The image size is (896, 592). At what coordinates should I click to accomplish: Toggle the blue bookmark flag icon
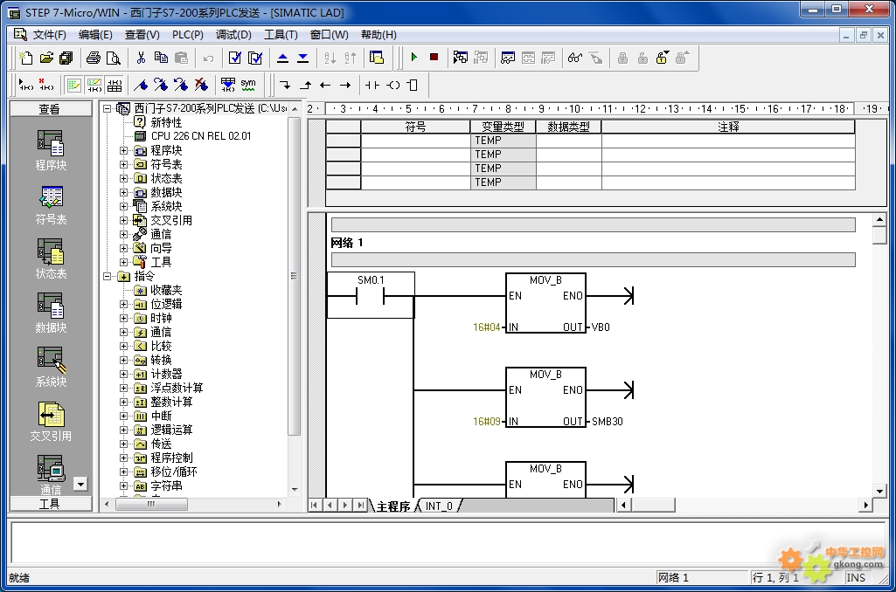pyautogui.click(x=141, y=85)
